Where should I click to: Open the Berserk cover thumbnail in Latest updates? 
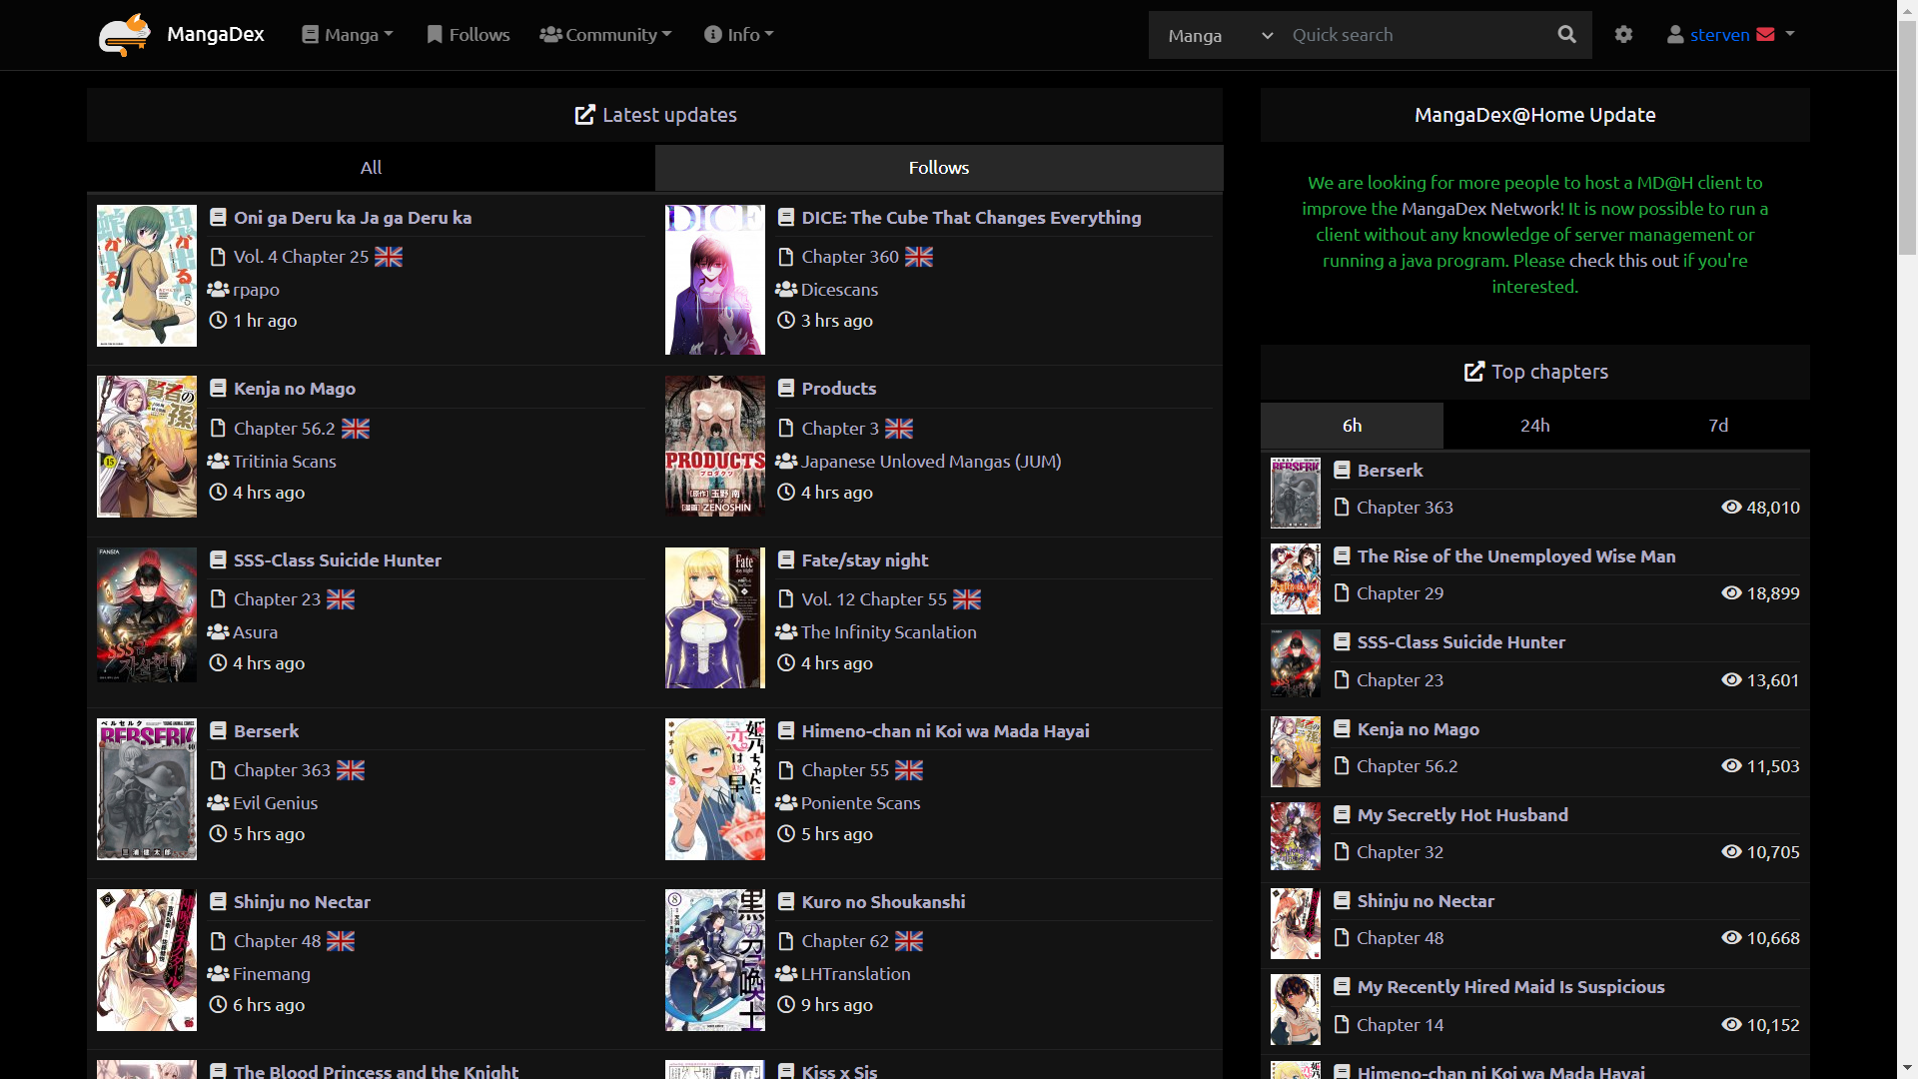tap(147, 789)
